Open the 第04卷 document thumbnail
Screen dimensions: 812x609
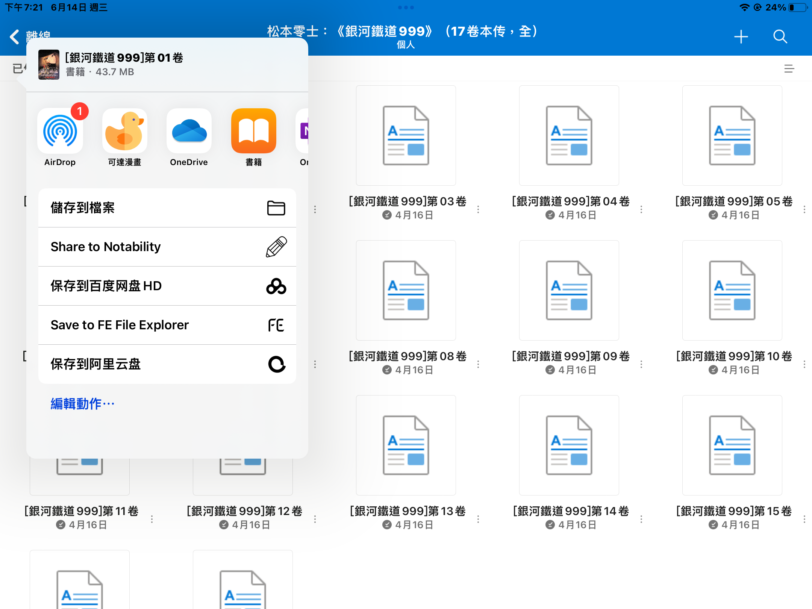click(x=569, y=136)
